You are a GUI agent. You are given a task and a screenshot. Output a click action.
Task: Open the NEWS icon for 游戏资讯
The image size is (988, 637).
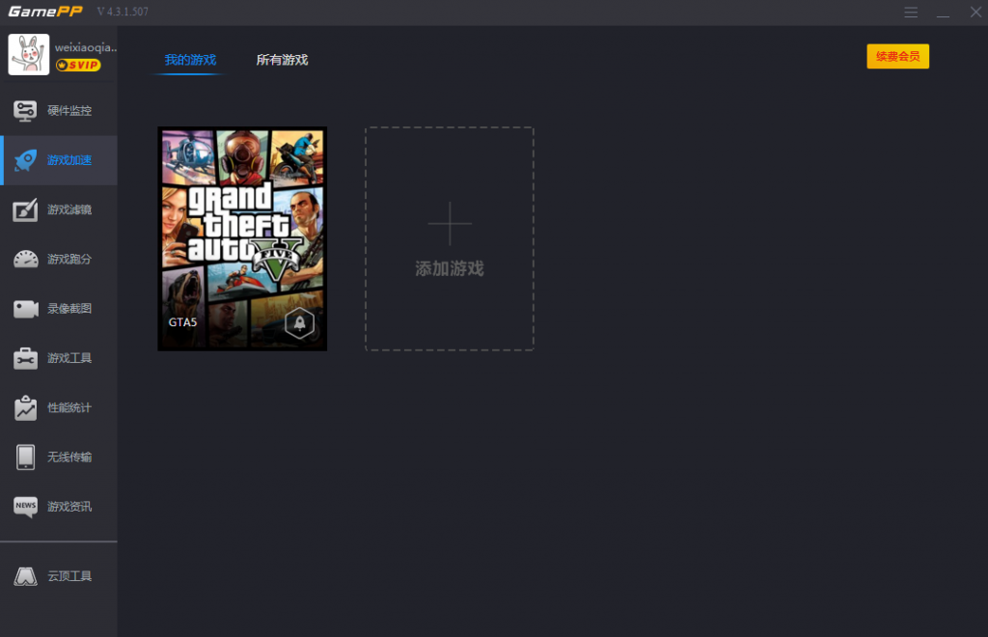click(x=25, y=507)
